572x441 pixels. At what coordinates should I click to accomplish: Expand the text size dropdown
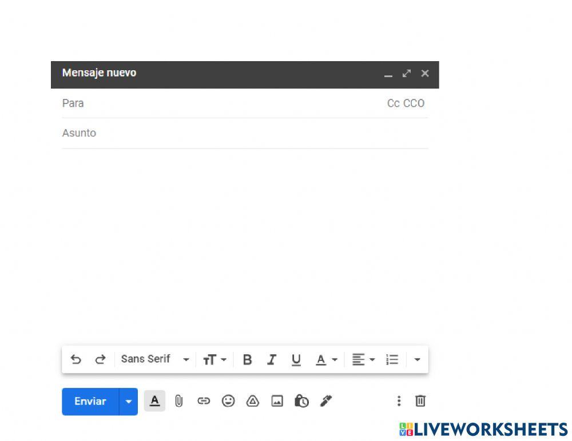215,359
